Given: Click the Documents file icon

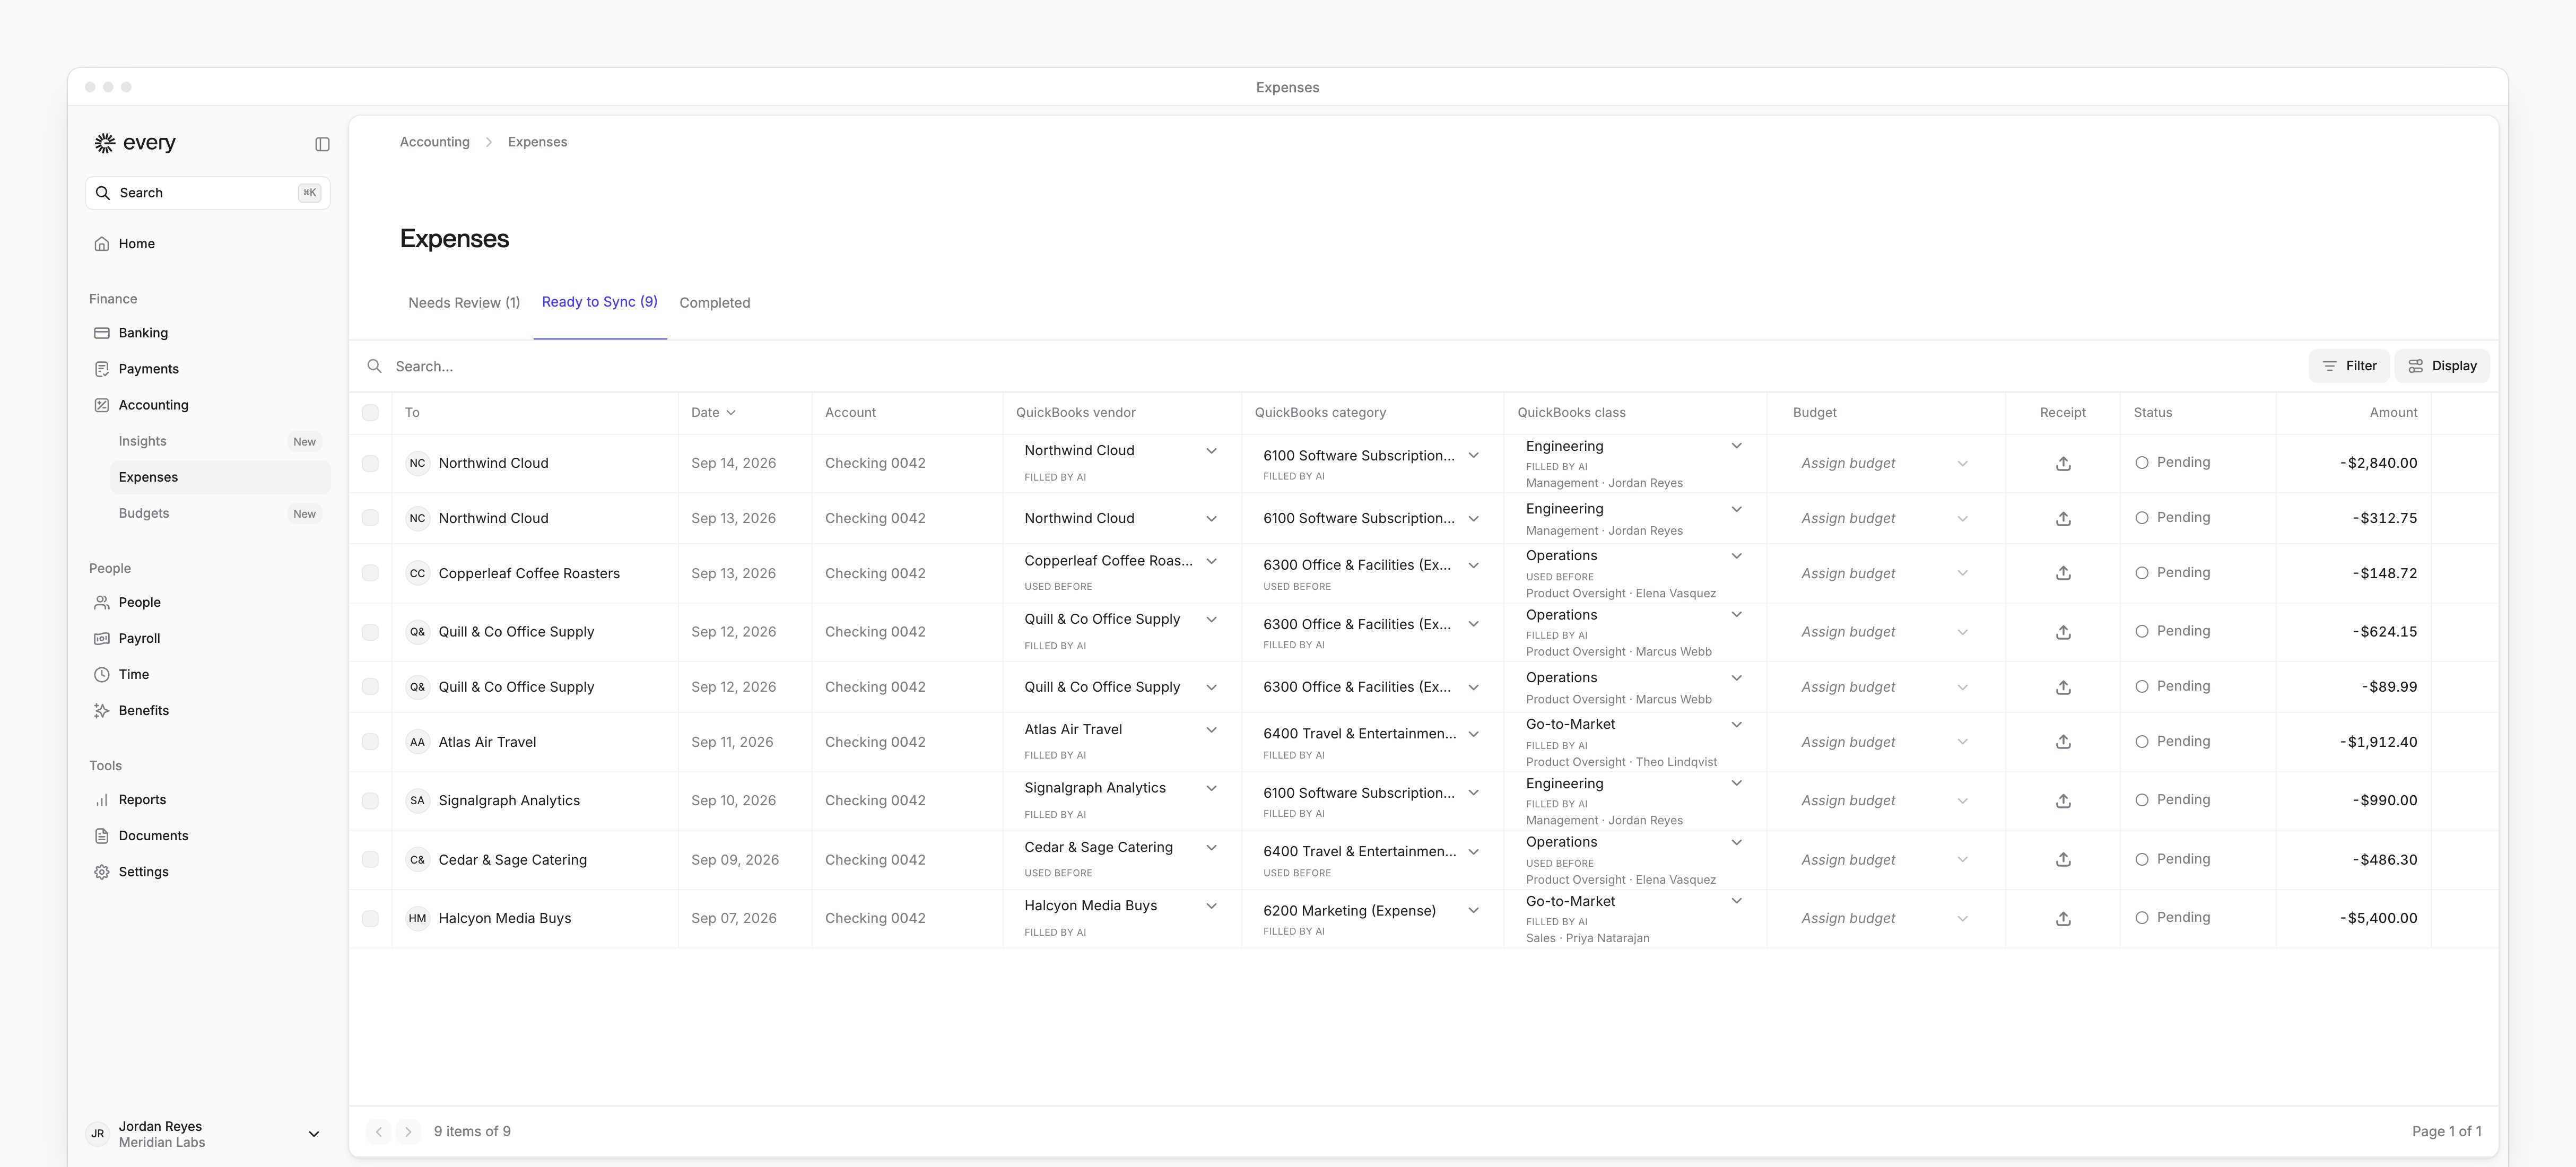Looking at the screenshot, I should point(102,835).
